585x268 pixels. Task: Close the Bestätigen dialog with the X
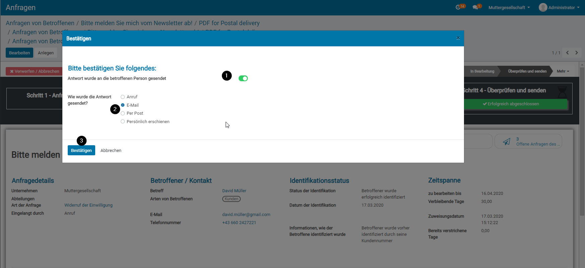coord(458,38)
